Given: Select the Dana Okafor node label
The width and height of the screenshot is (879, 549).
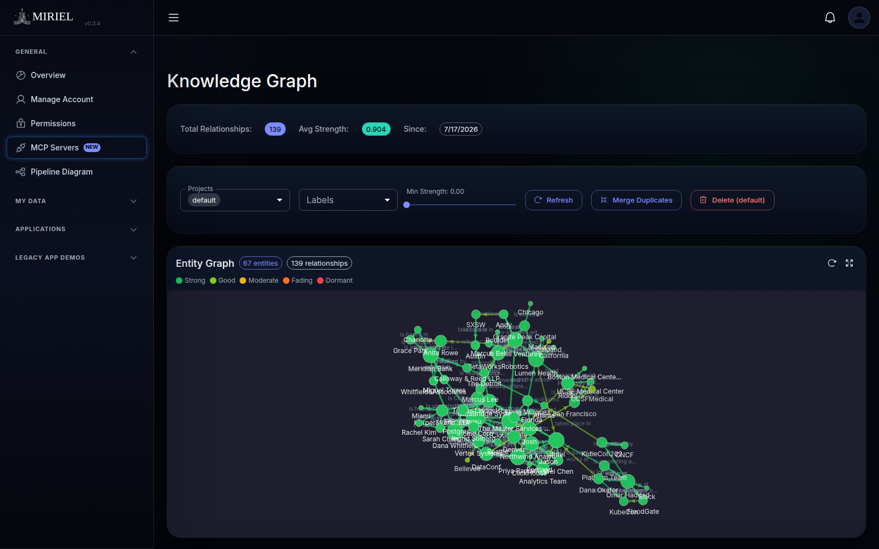Looking at the screenshot, I should click(598, 490).
